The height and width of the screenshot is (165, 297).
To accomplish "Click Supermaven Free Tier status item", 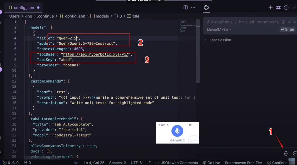I will (x=243, y=163).
